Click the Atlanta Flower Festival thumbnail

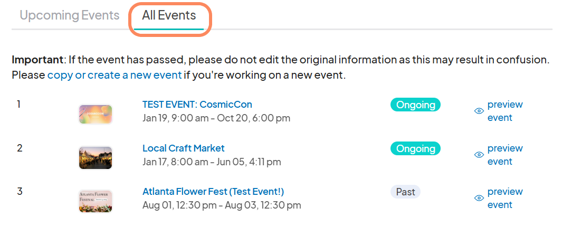click(96, 201)
